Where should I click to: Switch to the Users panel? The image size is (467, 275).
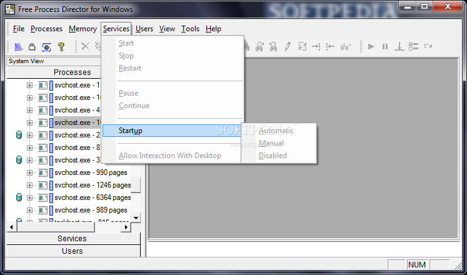73,251
